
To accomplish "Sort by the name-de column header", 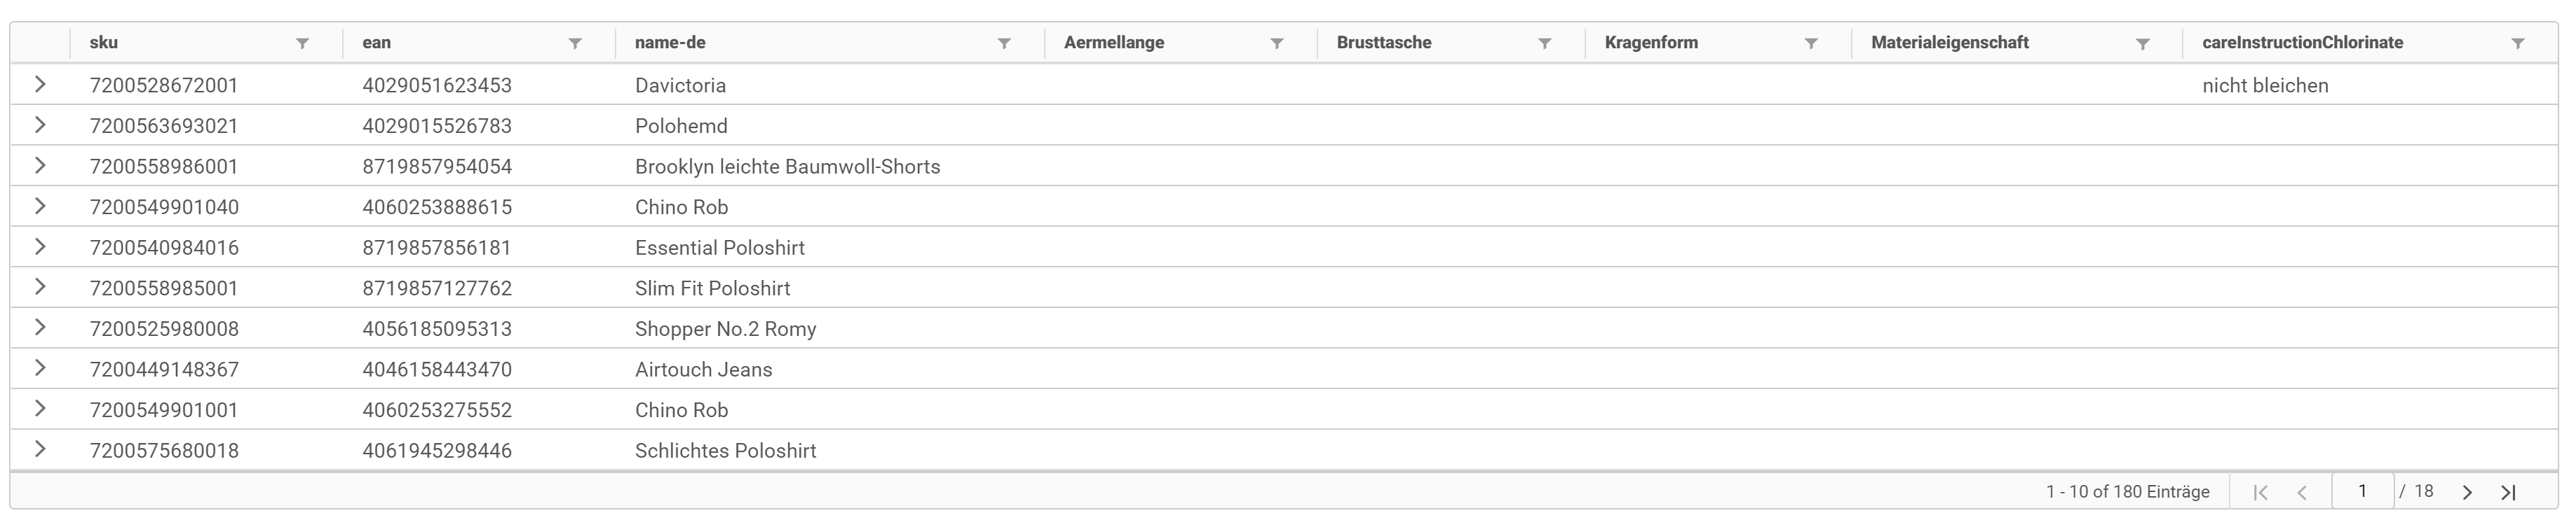I will click(670, 42).
